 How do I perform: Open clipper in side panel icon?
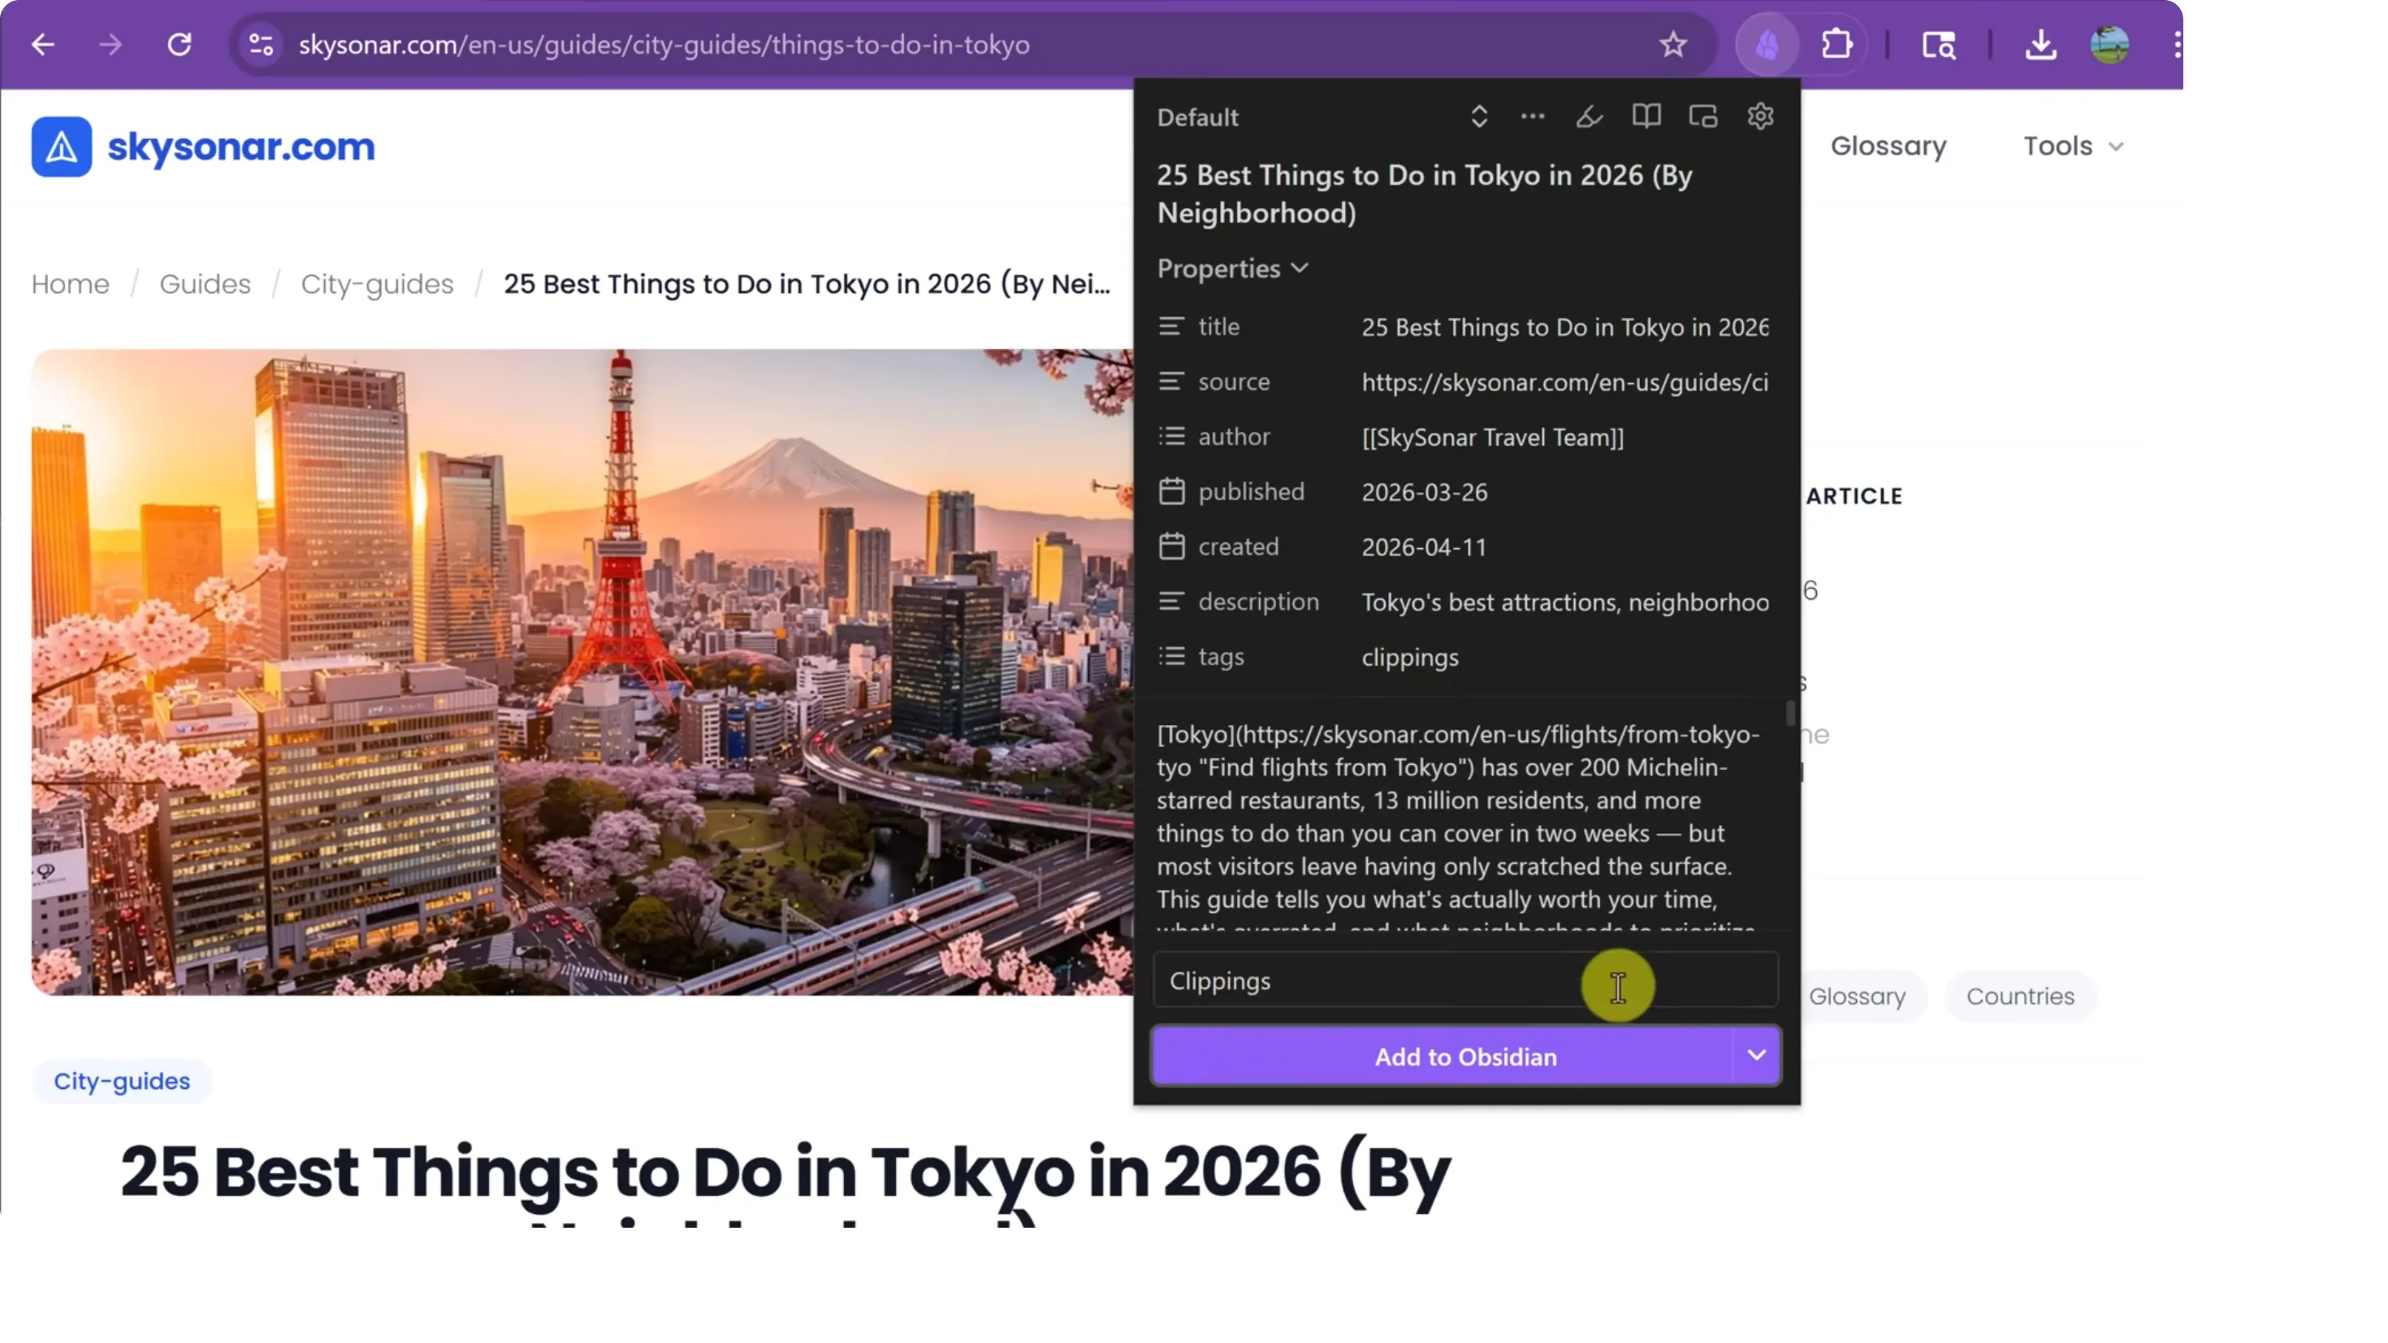click(1703, 117)
